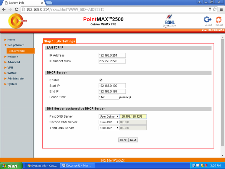The width and height of the screenshot is (225, 169).
Task: Switch to System Info Chrome taskbar item
Action: 42,166
